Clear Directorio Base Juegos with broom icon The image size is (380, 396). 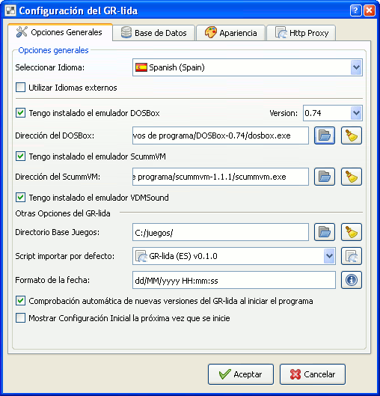tap(352, 232)
